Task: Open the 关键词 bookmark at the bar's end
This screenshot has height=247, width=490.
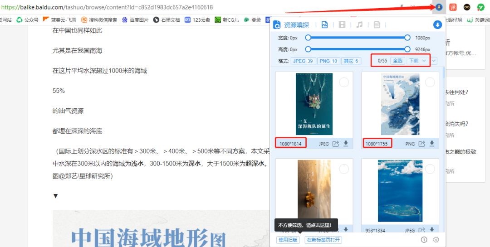Action: click(x=478, y=20)
